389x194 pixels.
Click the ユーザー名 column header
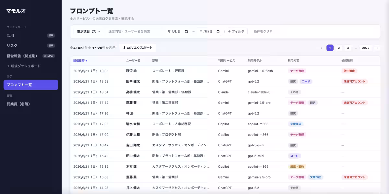click(133, 60)
